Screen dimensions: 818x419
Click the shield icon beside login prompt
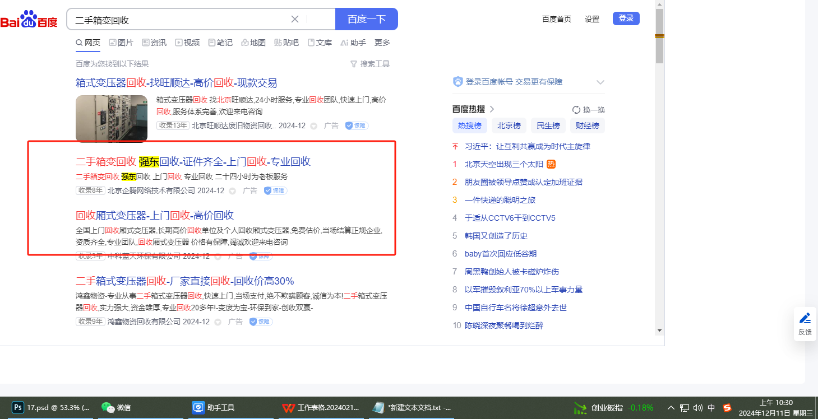point(458,82)
